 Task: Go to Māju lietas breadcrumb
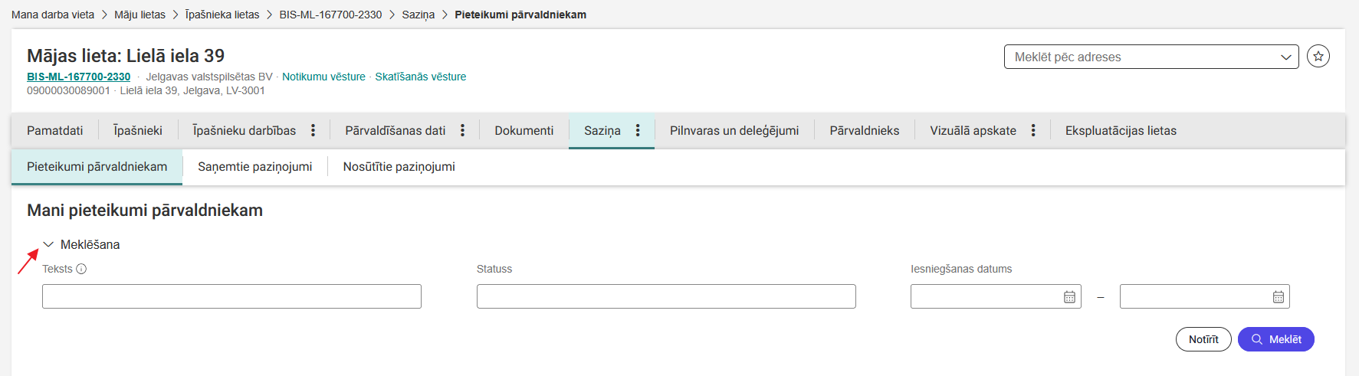pos(140,15)
